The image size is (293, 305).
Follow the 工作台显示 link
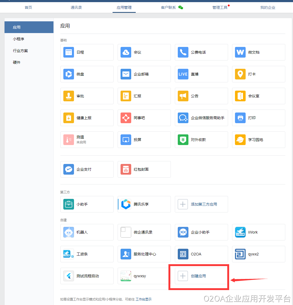143,299
